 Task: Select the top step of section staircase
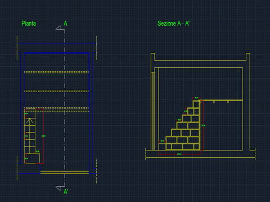[x=196, y=104]
